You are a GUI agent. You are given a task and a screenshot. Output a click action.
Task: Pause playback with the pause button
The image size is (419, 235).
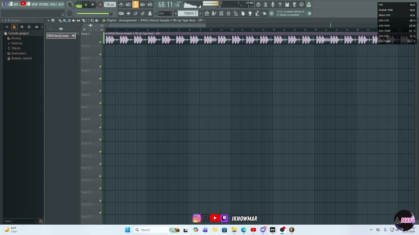(86, 5)
